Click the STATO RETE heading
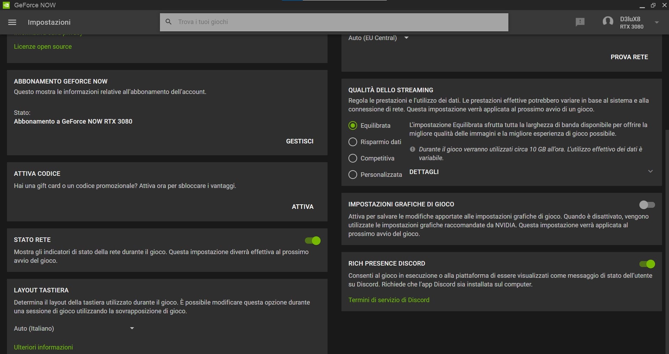The width and height of the screenshot is (669, 354). pos(32,240)
